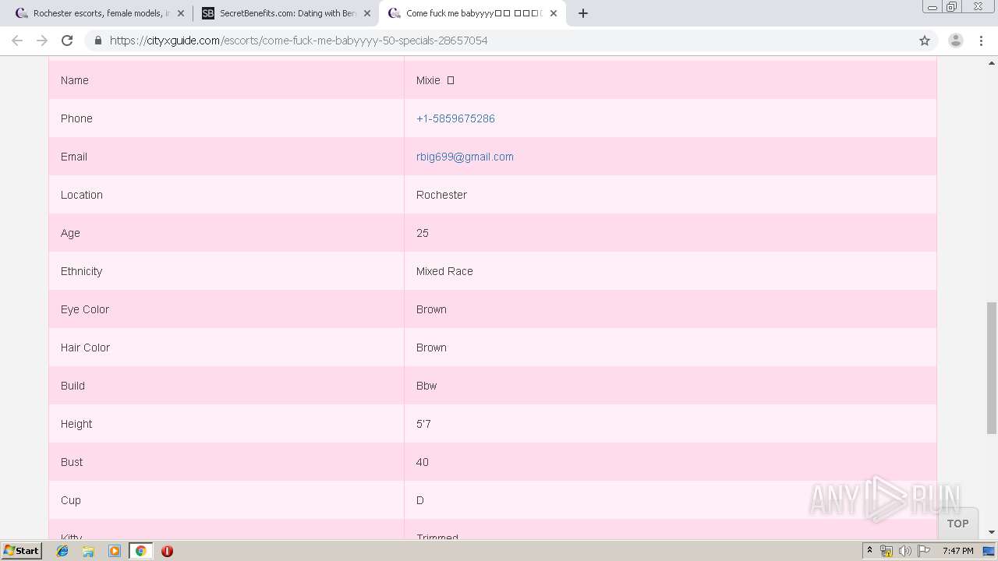Select the Location value Rochester
This screenshot has height=561, width=998.
[x=441, y=195]
